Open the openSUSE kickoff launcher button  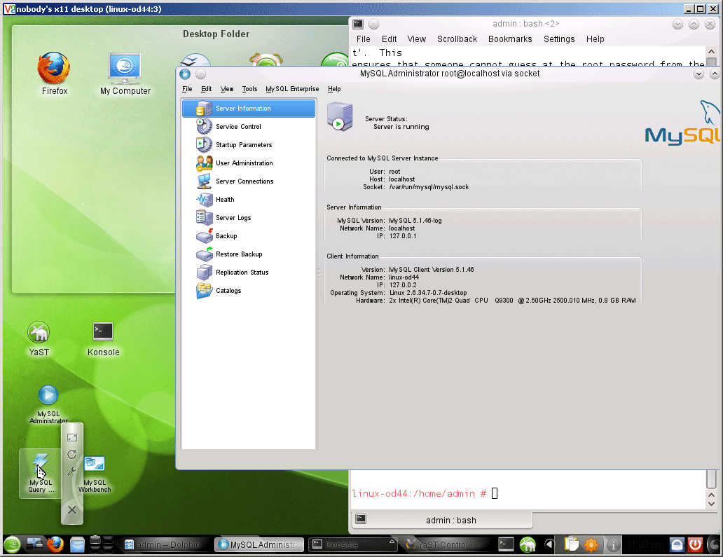click(13, 544)
